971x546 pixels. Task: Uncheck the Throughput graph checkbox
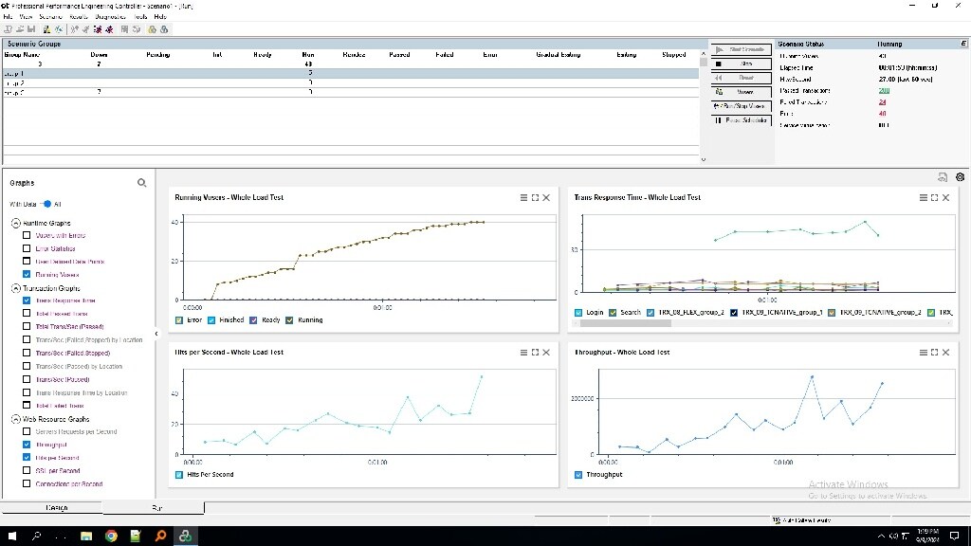[27, 444]
